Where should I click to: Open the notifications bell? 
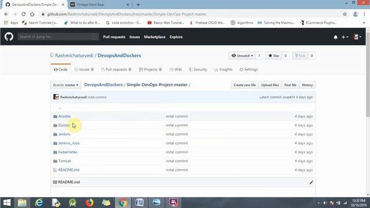point(335,37)
